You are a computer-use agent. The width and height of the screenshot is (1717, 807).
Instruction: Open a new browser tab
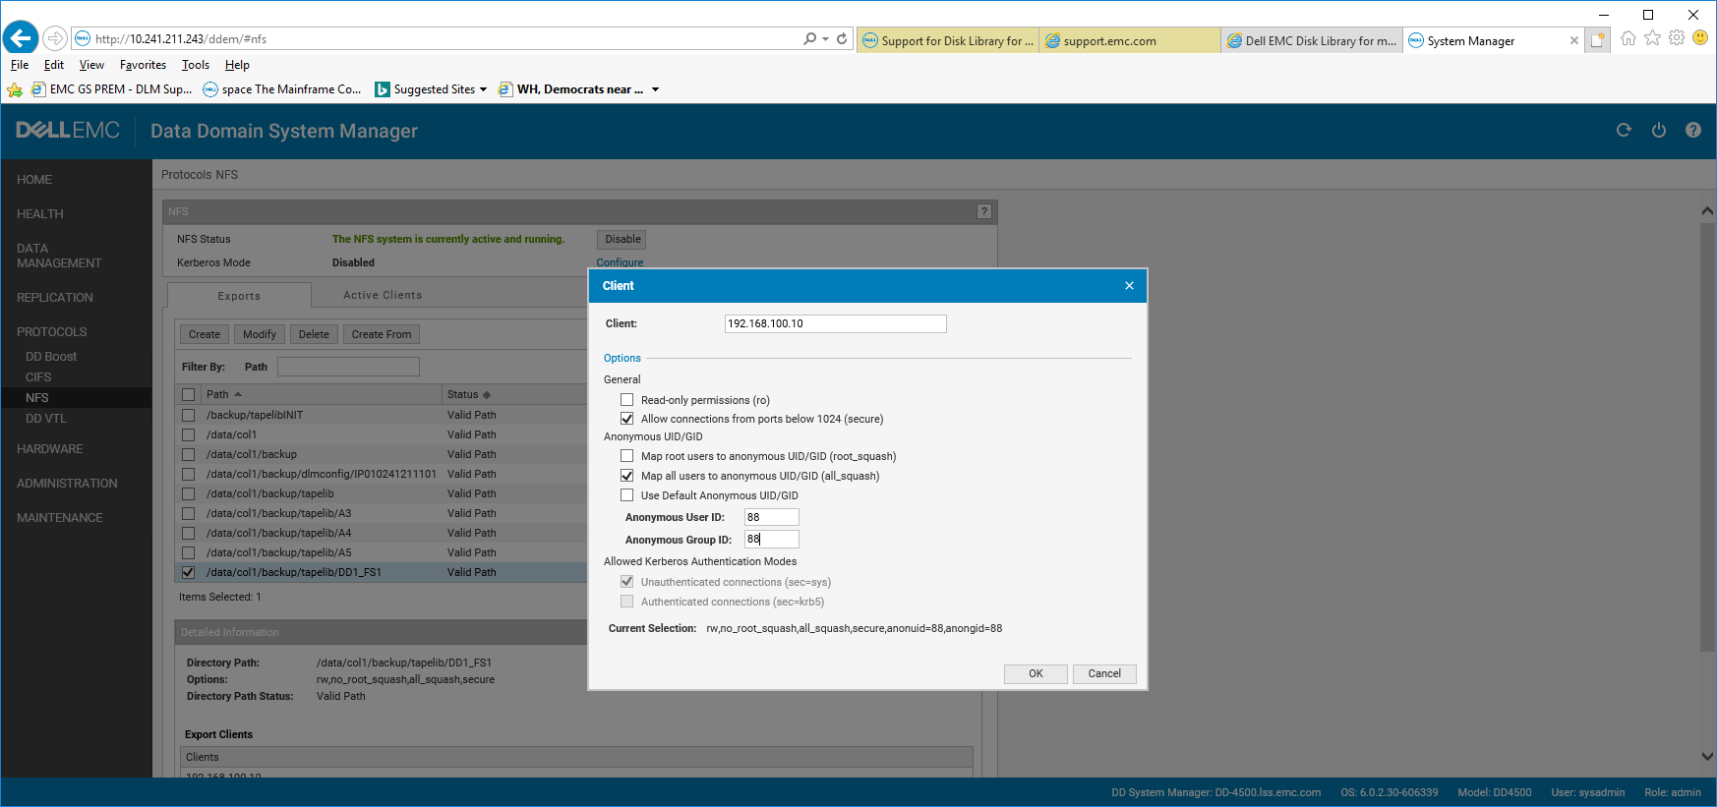pos(1598,40)
